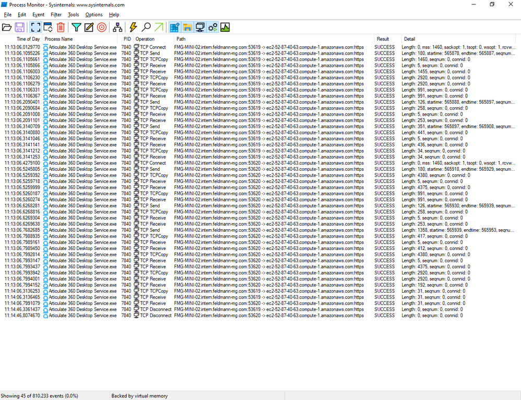Click the path cell in row 11:14:06,3136253

coord(269,291)
